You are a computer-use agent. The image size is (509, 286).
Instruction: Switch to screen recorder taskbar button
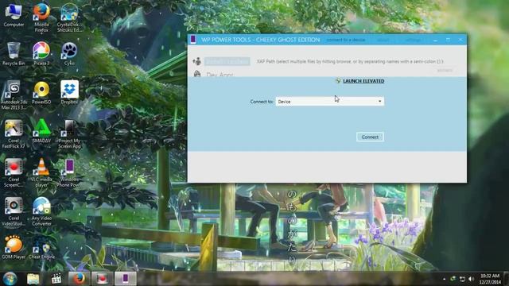(103, 279)
